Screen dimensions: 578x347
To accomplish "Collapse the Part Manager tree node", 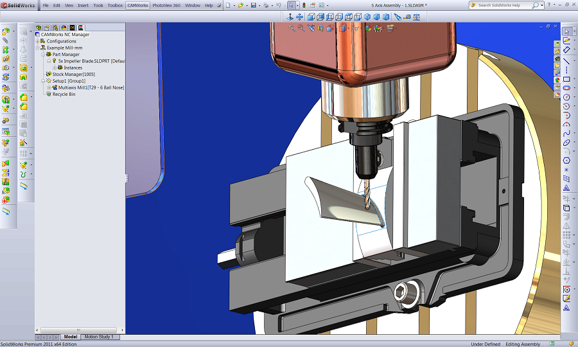I will click(44, 55).
